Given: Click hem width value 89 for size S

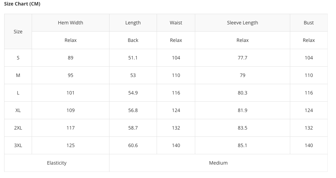Looking at the screenshot, I should coord(71,58).
